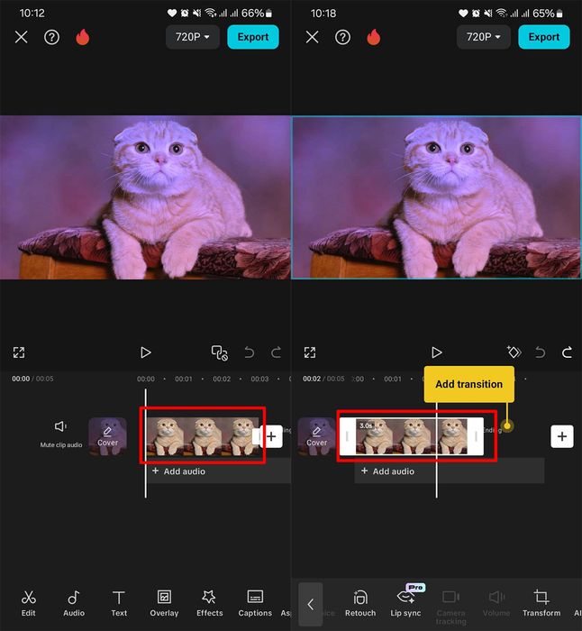Close the editor in the left screenshot
This screenshot has height=631, width=582.
[x=22, y=37]
